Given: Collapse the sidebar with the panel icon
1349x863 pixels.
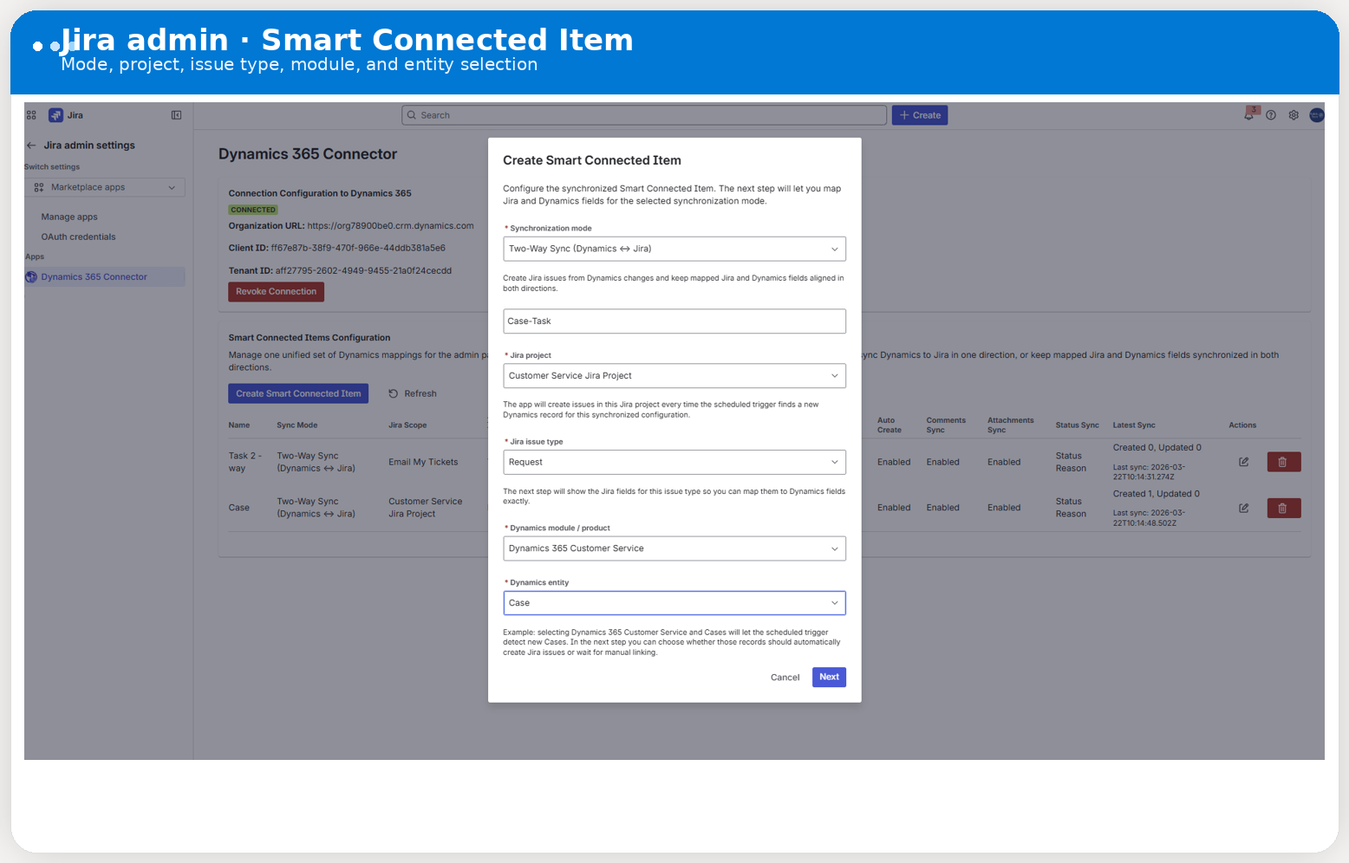Looking at the screenshot, I should 176,114.
